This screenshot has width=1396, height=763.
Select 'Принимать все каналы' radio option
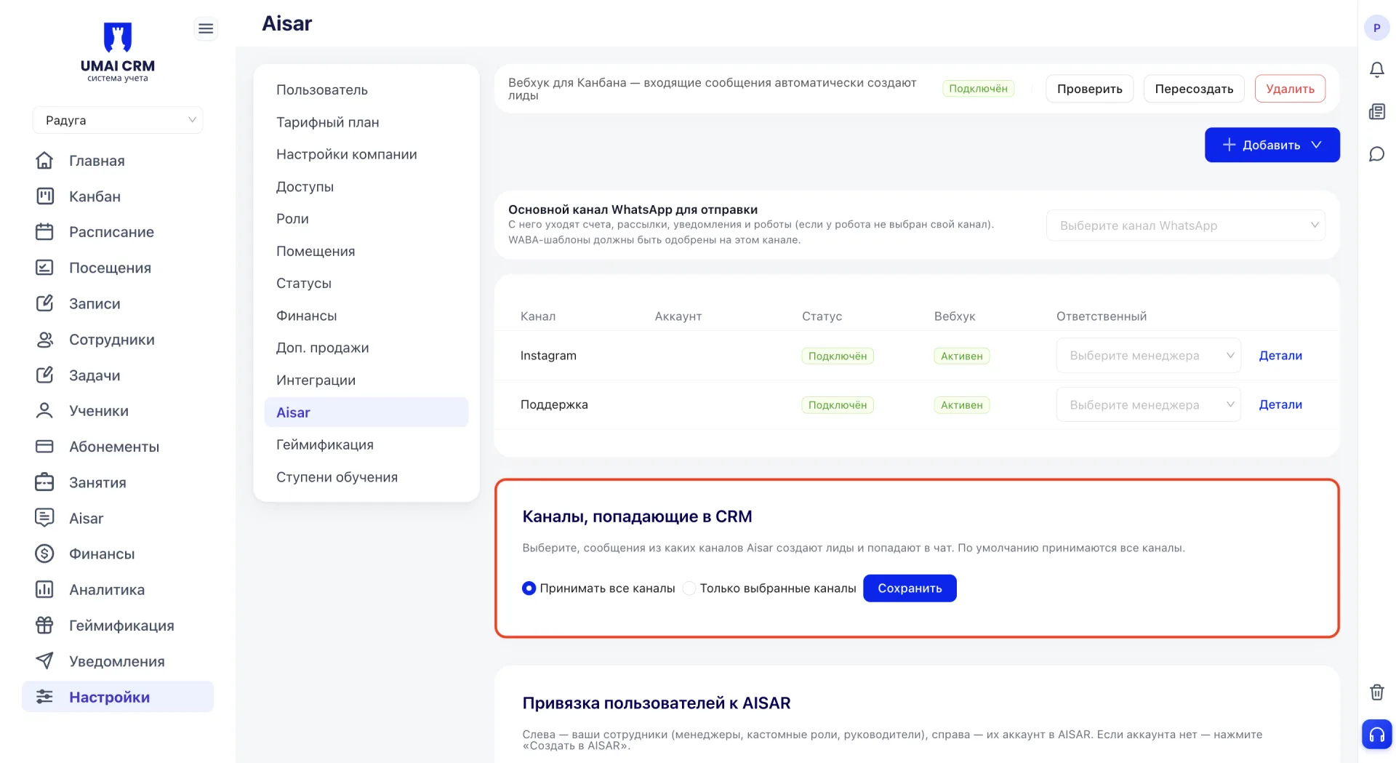[529, 588]
